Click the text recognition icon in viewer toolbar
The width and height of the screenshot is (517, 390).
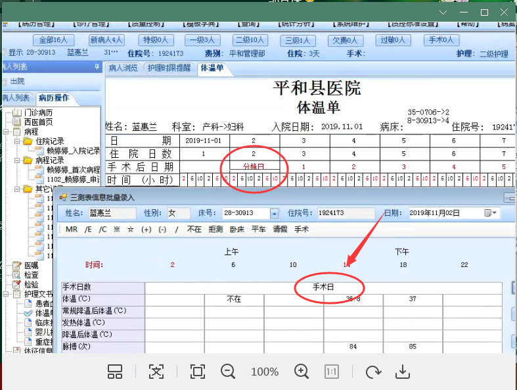tap(156, 372)
